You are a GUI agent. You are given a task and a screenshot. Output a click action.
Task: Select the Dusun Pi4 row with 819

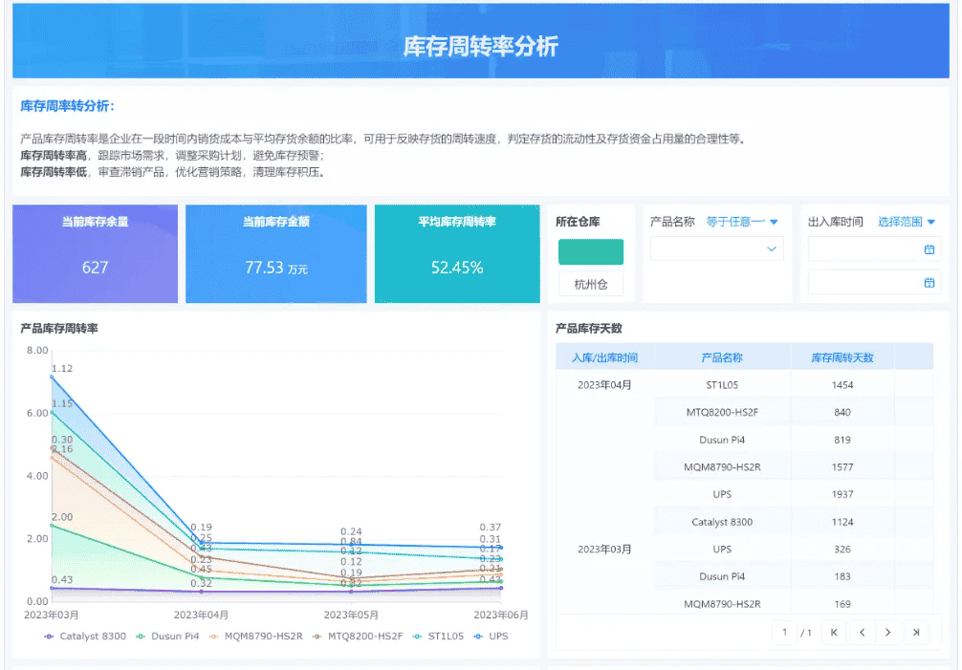pyautogui.click(x=794, y=440)
